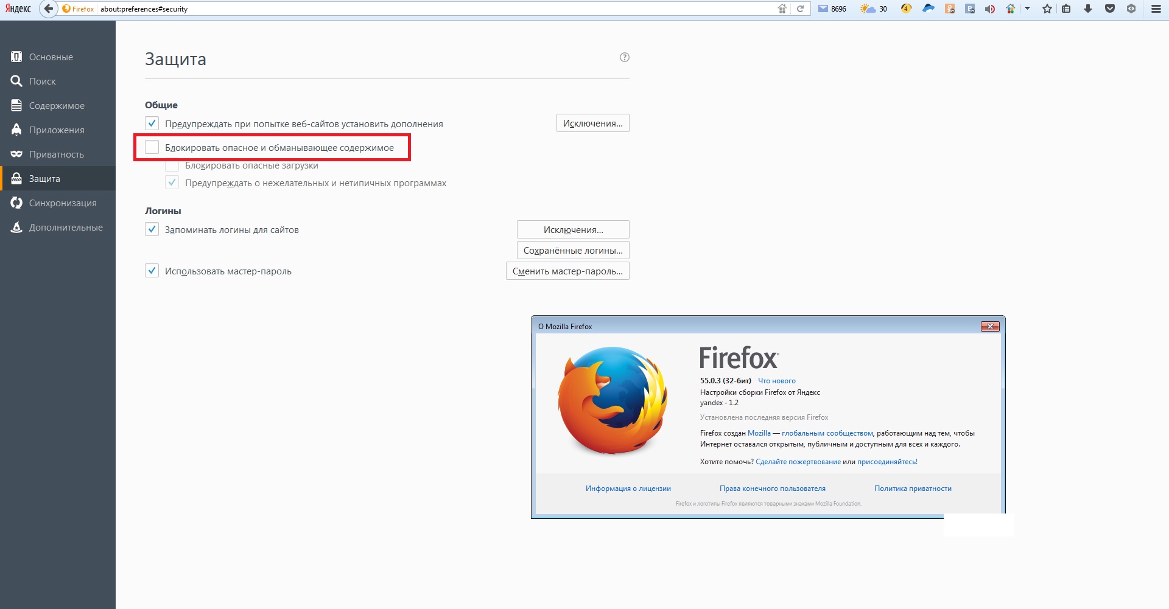Click Сделайте пожертвование link
1169x609 pixels.
pyautogui.click(x=798, y=462)
